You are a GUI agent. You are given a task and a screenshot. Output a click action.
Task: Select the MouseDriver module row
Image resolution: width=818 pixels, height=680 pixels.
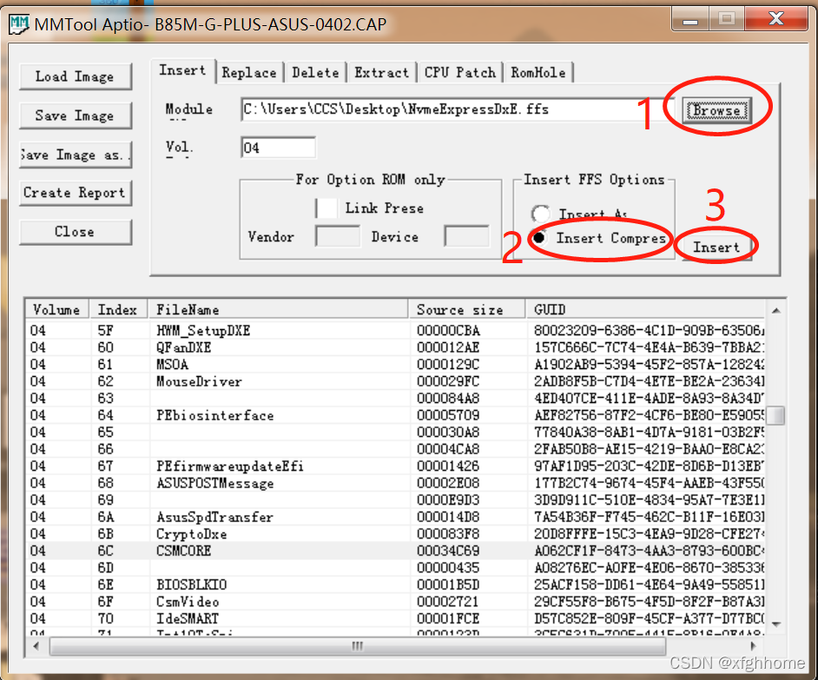(395, 381)
